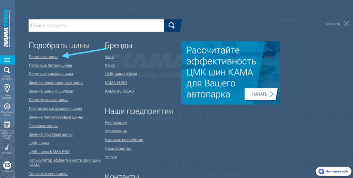The image size is (353, 178).
Task: Click the НАЧАТЬ button on banner
Action: pos(261,94)
